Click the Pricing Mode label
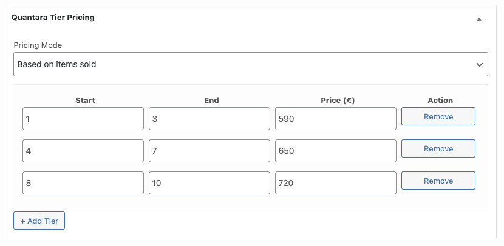 38,45
